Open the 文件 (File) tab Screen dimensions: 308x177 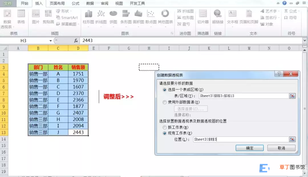[x=8, y=3]
